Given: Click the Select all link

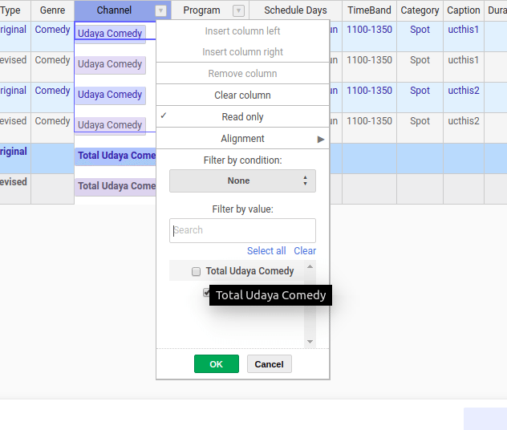Looking at the screenshot, I should pos(266,250).
